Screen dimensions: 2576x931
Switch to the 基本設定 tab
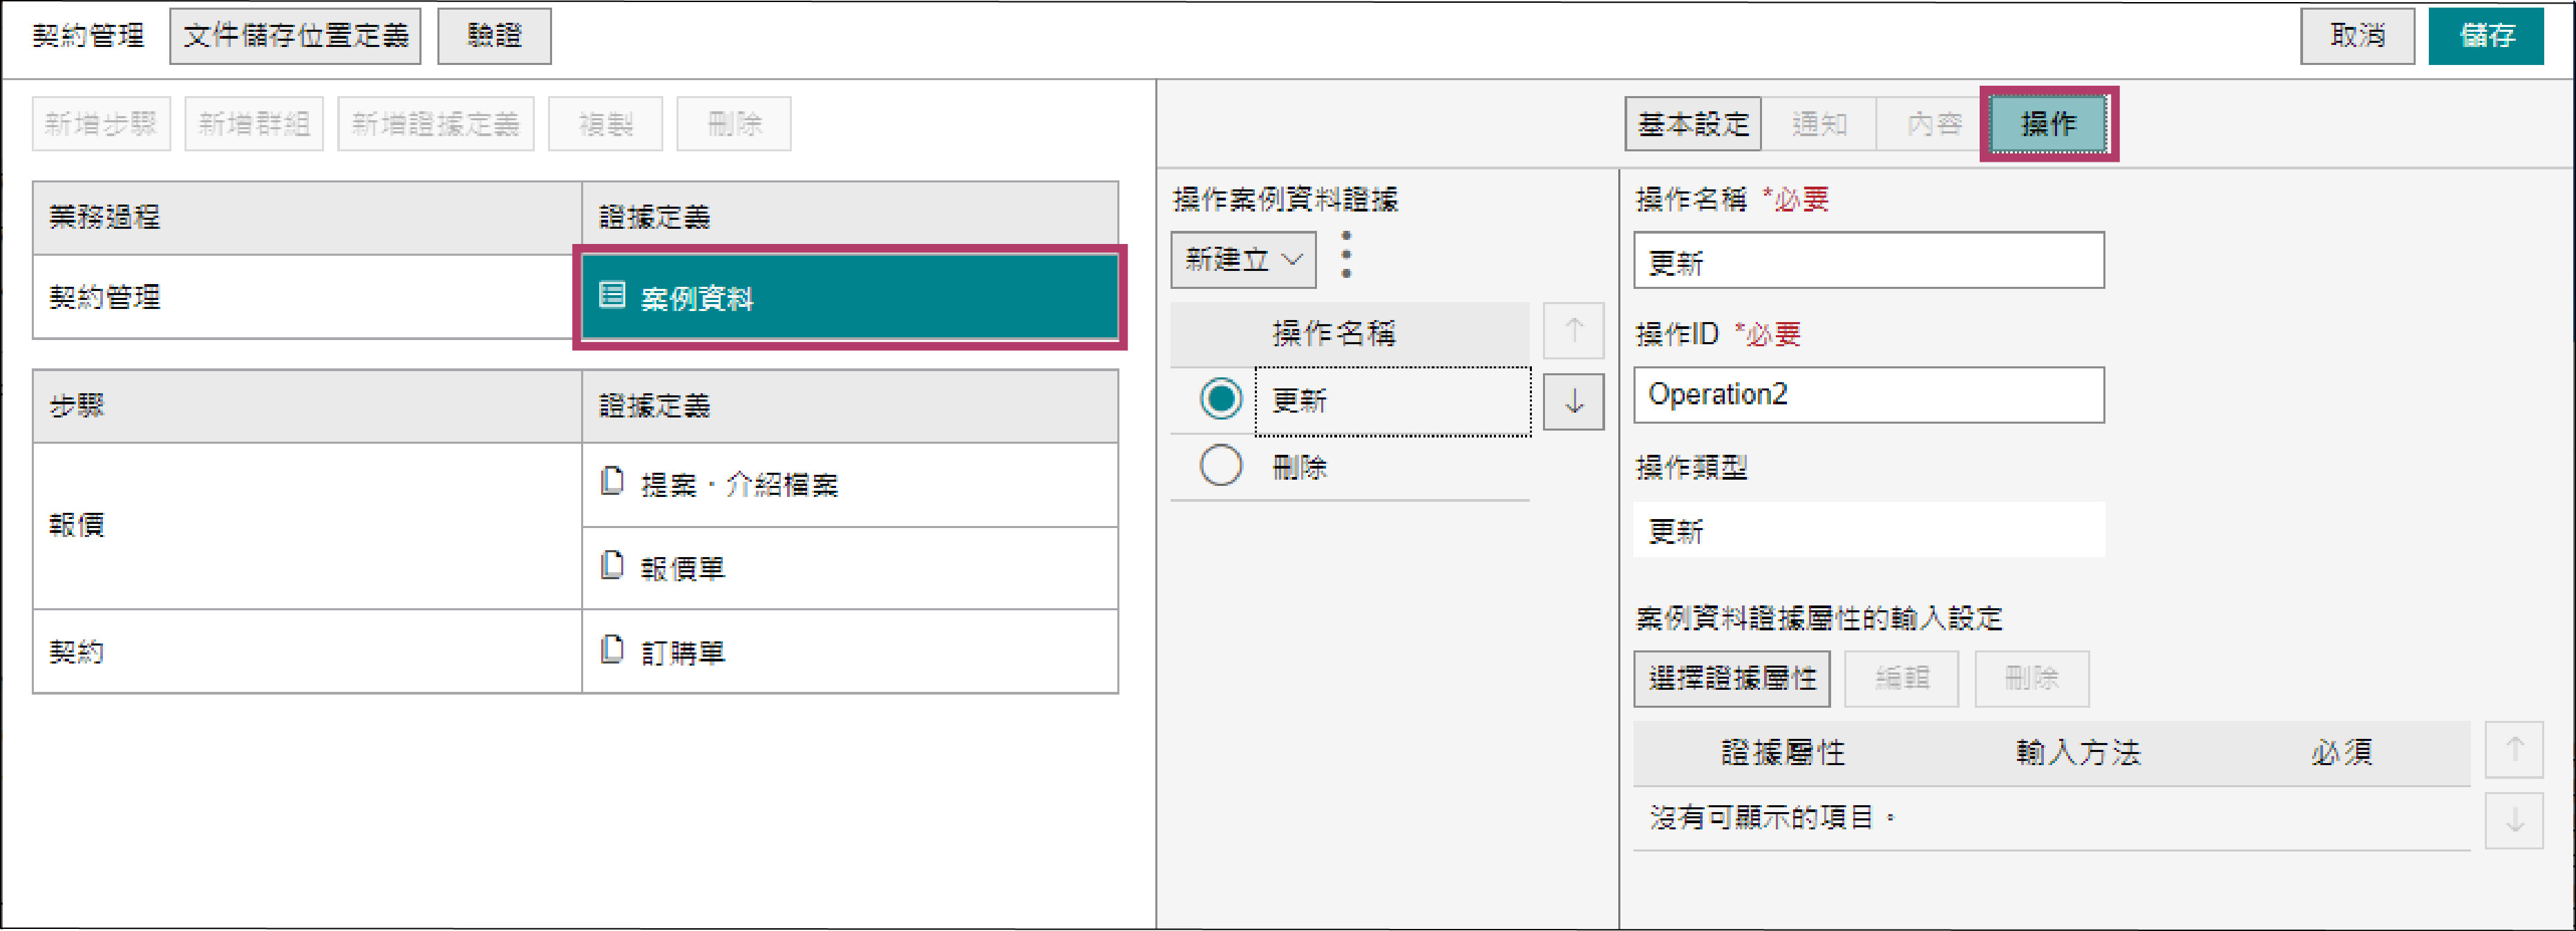(1692, 124)
